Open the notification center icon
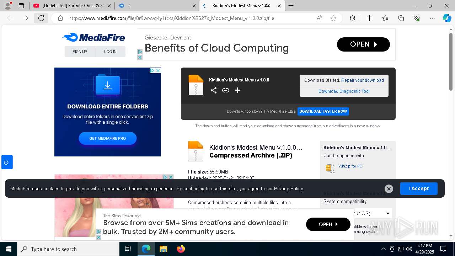The height and width of the screenshot is (256, 455). point(443,249)
